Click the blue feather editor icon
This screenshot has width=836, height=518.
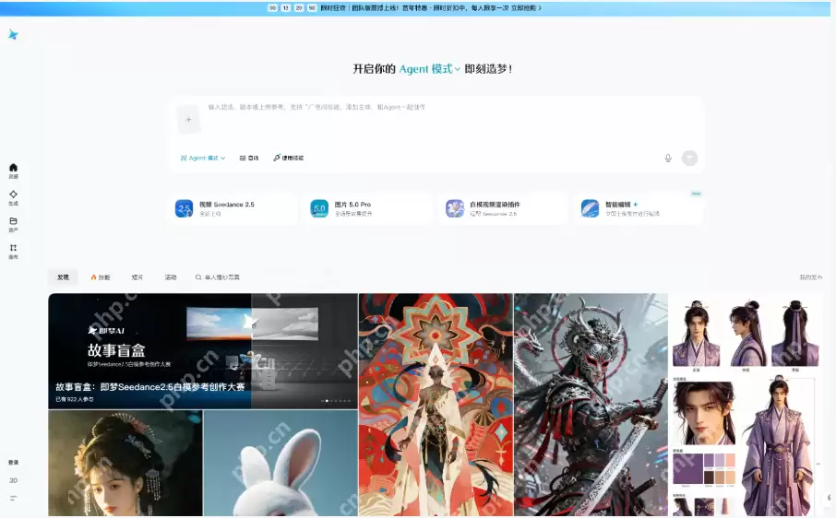(x=591, y=208)
